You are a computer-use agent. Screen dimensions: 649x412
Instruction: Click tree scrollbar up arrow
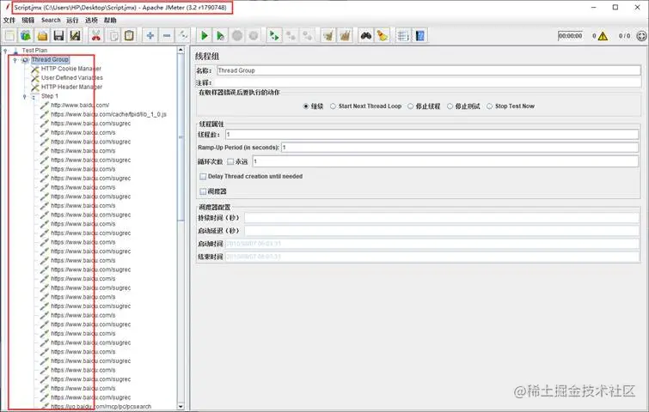click(x=181, y=50)
